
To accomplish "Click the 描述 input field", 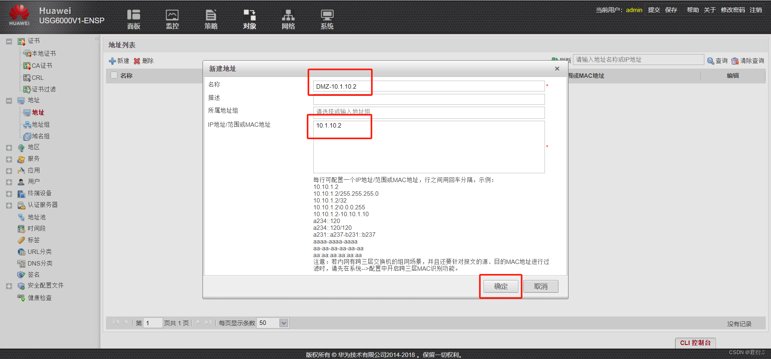I will pos(429,99).
